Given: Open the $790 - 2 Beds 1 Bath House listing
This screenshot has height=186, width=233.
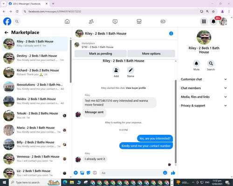Looking at the screenshot, I should [97, 47].
